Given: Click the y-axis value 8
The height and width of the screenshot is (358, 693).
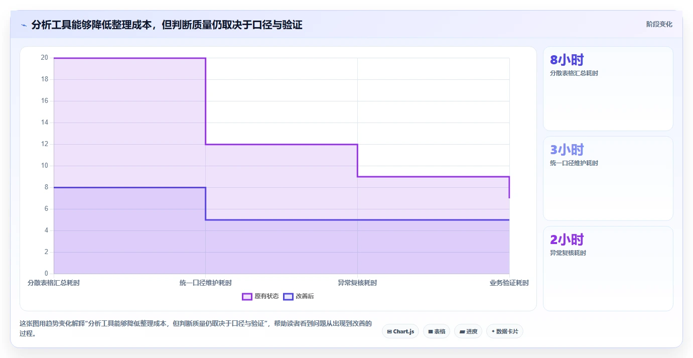Looking at the screenshot, I should tap(46, 187).
